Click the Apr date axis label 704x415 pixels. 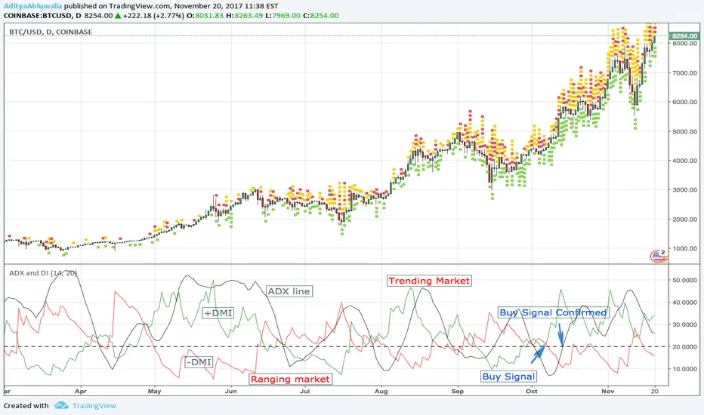[x=81, y=391]
